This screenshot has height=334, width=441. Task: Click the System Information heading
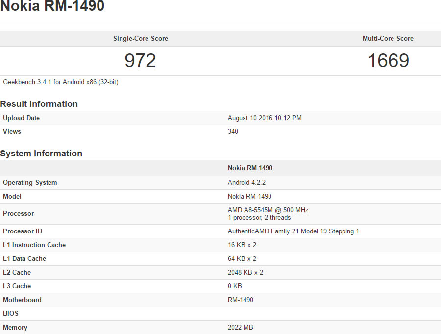[41, 154]
